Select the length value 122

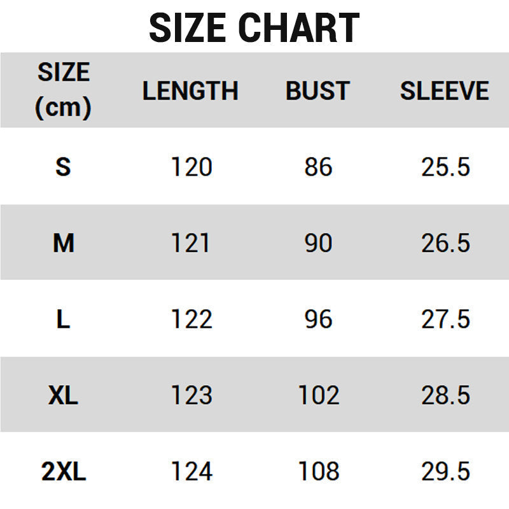pyautogui.click(x=192, y=319)
